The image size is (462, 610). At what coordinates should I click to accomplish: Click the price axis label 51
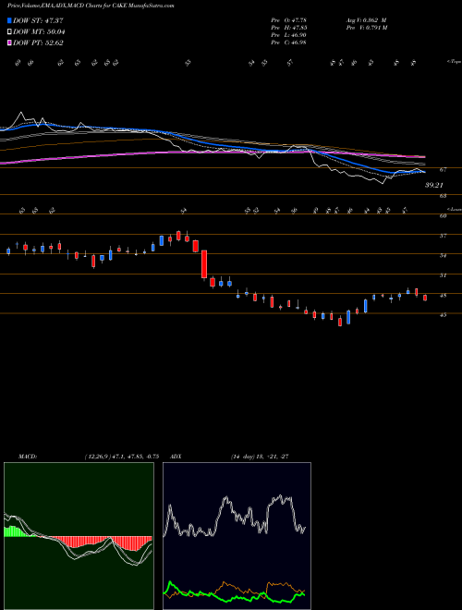tap(443, 275)
